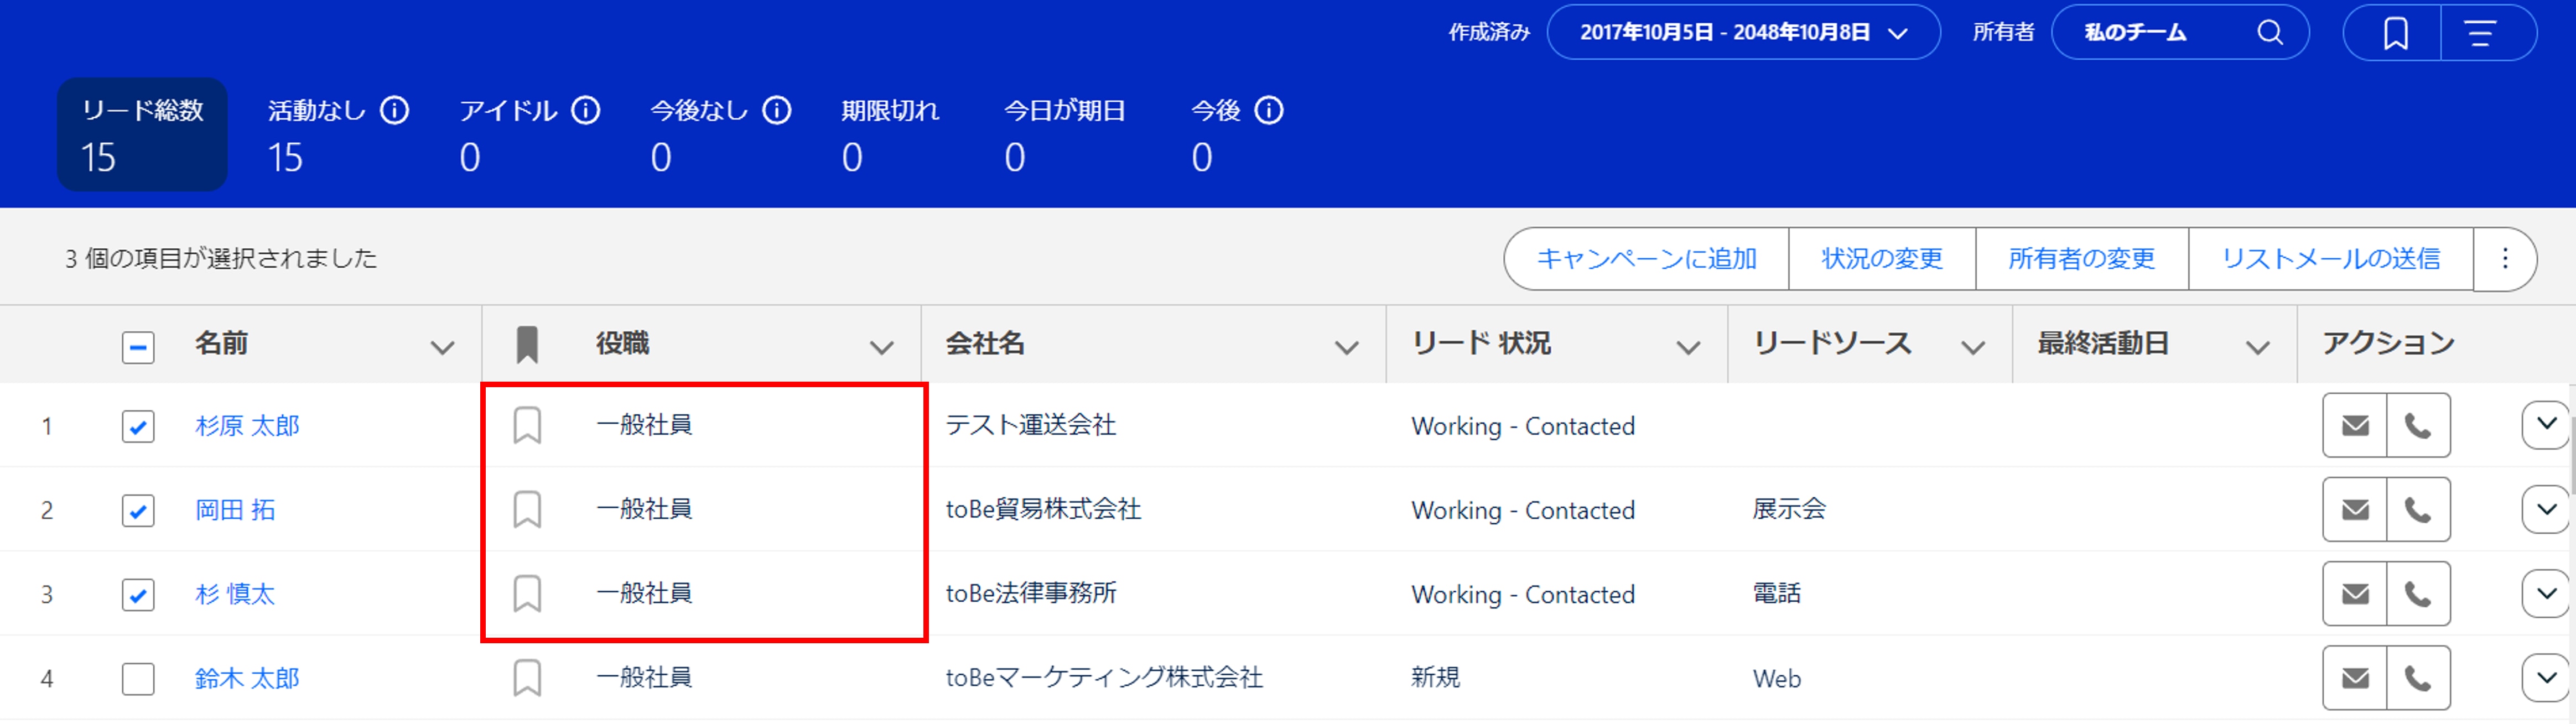Click the phone icon for 岡田 拓
The height and width of the screenshot is (724, 2576).
click(x=2418, y=510)
